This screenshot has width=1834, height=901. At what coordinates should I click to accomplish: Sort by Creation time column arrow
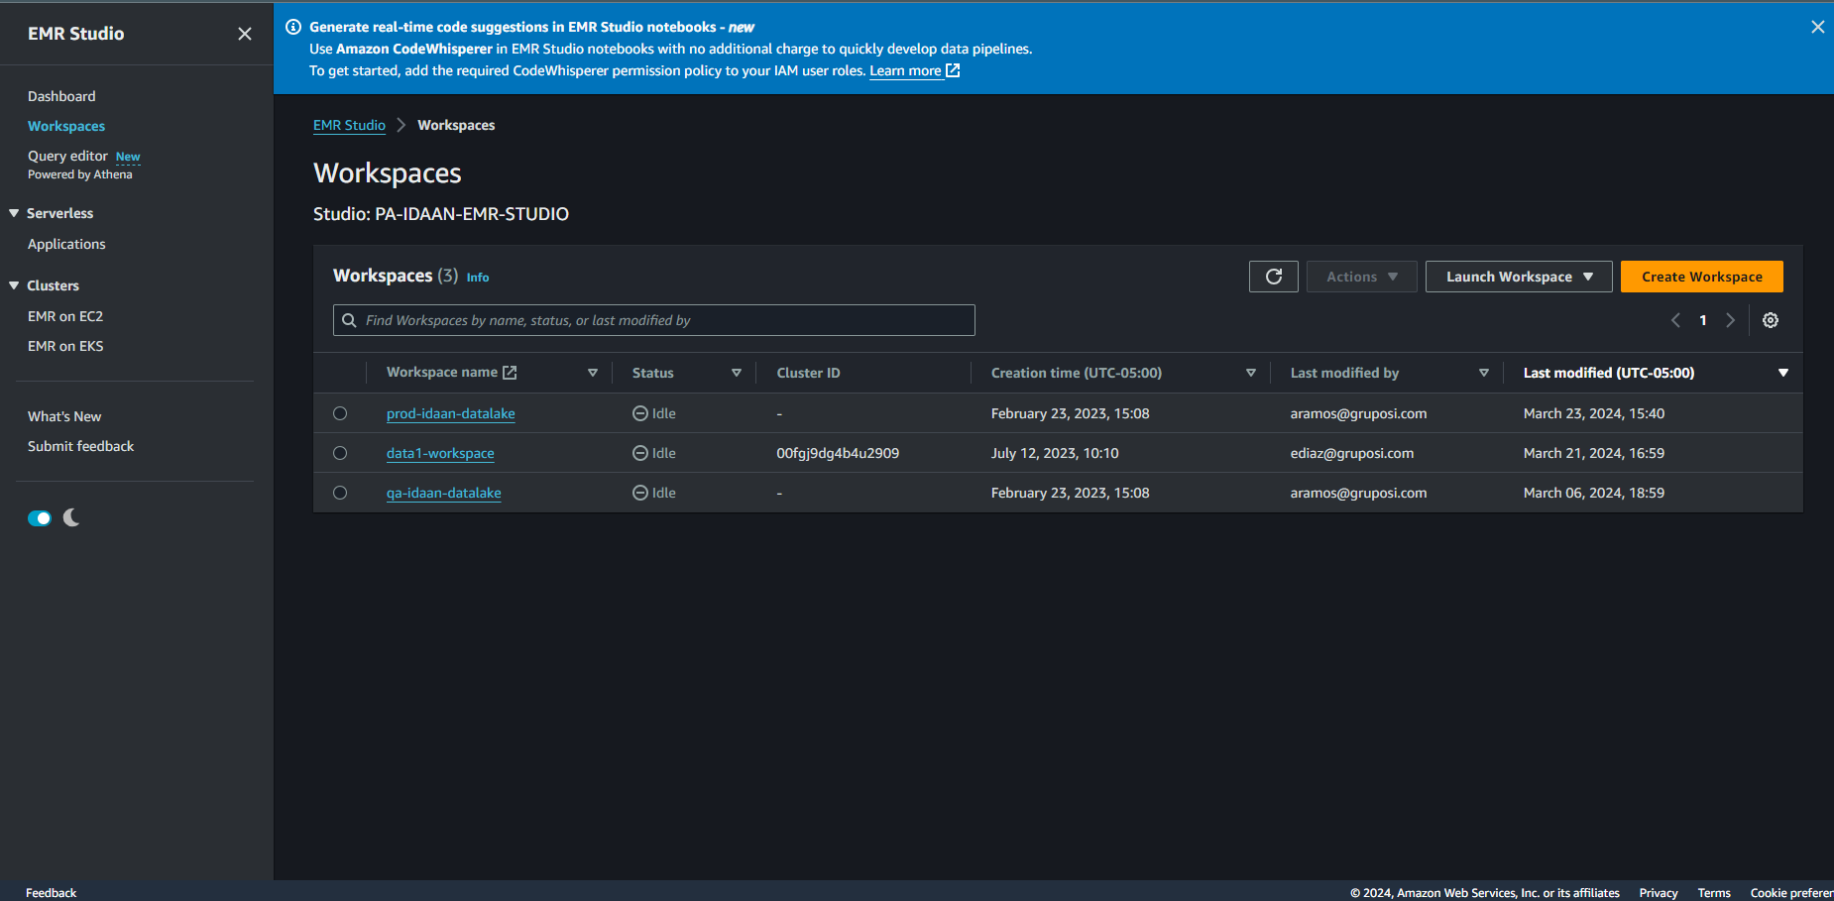(1251, 373)
